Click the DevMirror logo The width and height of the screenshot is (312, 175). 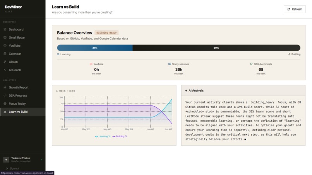point(13,7)
